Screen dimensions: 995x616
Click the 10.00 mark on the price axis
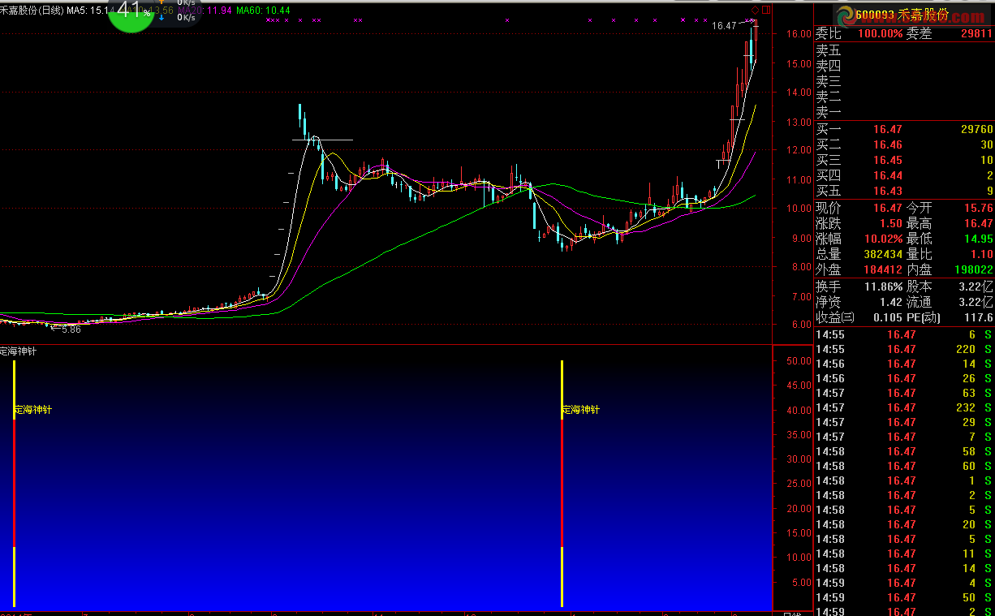pos(799,209)
